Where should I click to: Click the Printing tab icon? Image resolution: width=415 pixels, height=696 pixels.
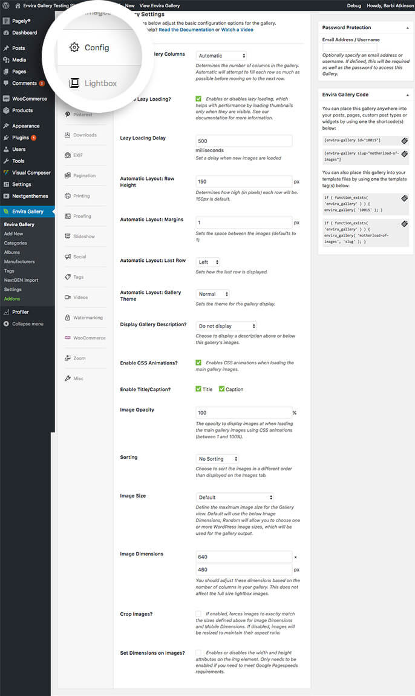click(x=68, y=196)
